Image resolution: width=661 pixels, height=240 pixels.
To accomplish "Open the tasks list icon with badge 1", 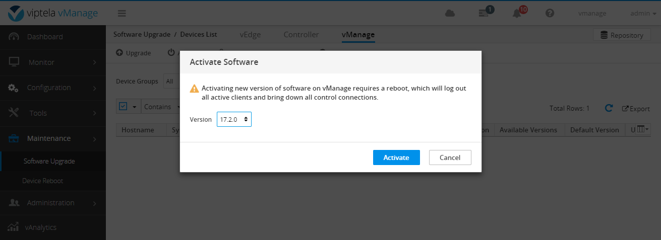I will pyautogui.click(x=486, y=13).
